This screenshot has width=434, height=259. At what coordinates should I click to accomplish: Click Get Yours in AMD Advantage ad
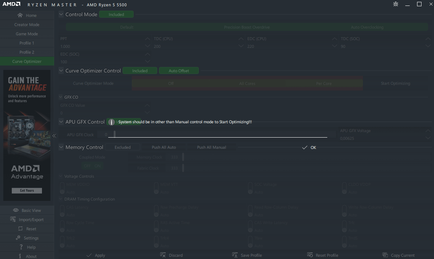coord(27,190)
